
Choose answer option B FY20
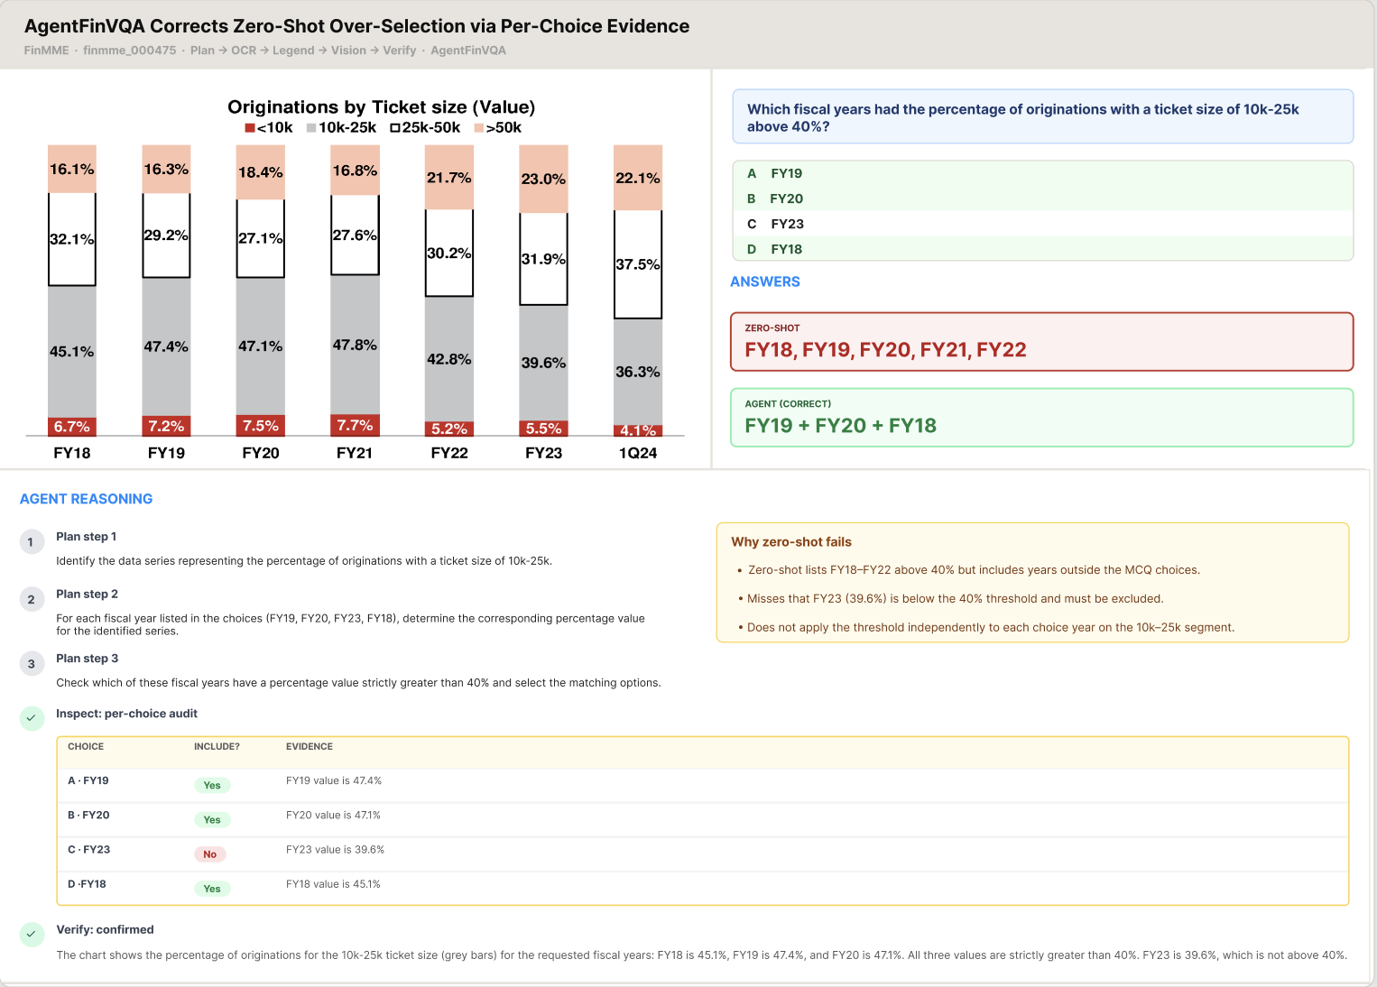tap(1041, 198)
